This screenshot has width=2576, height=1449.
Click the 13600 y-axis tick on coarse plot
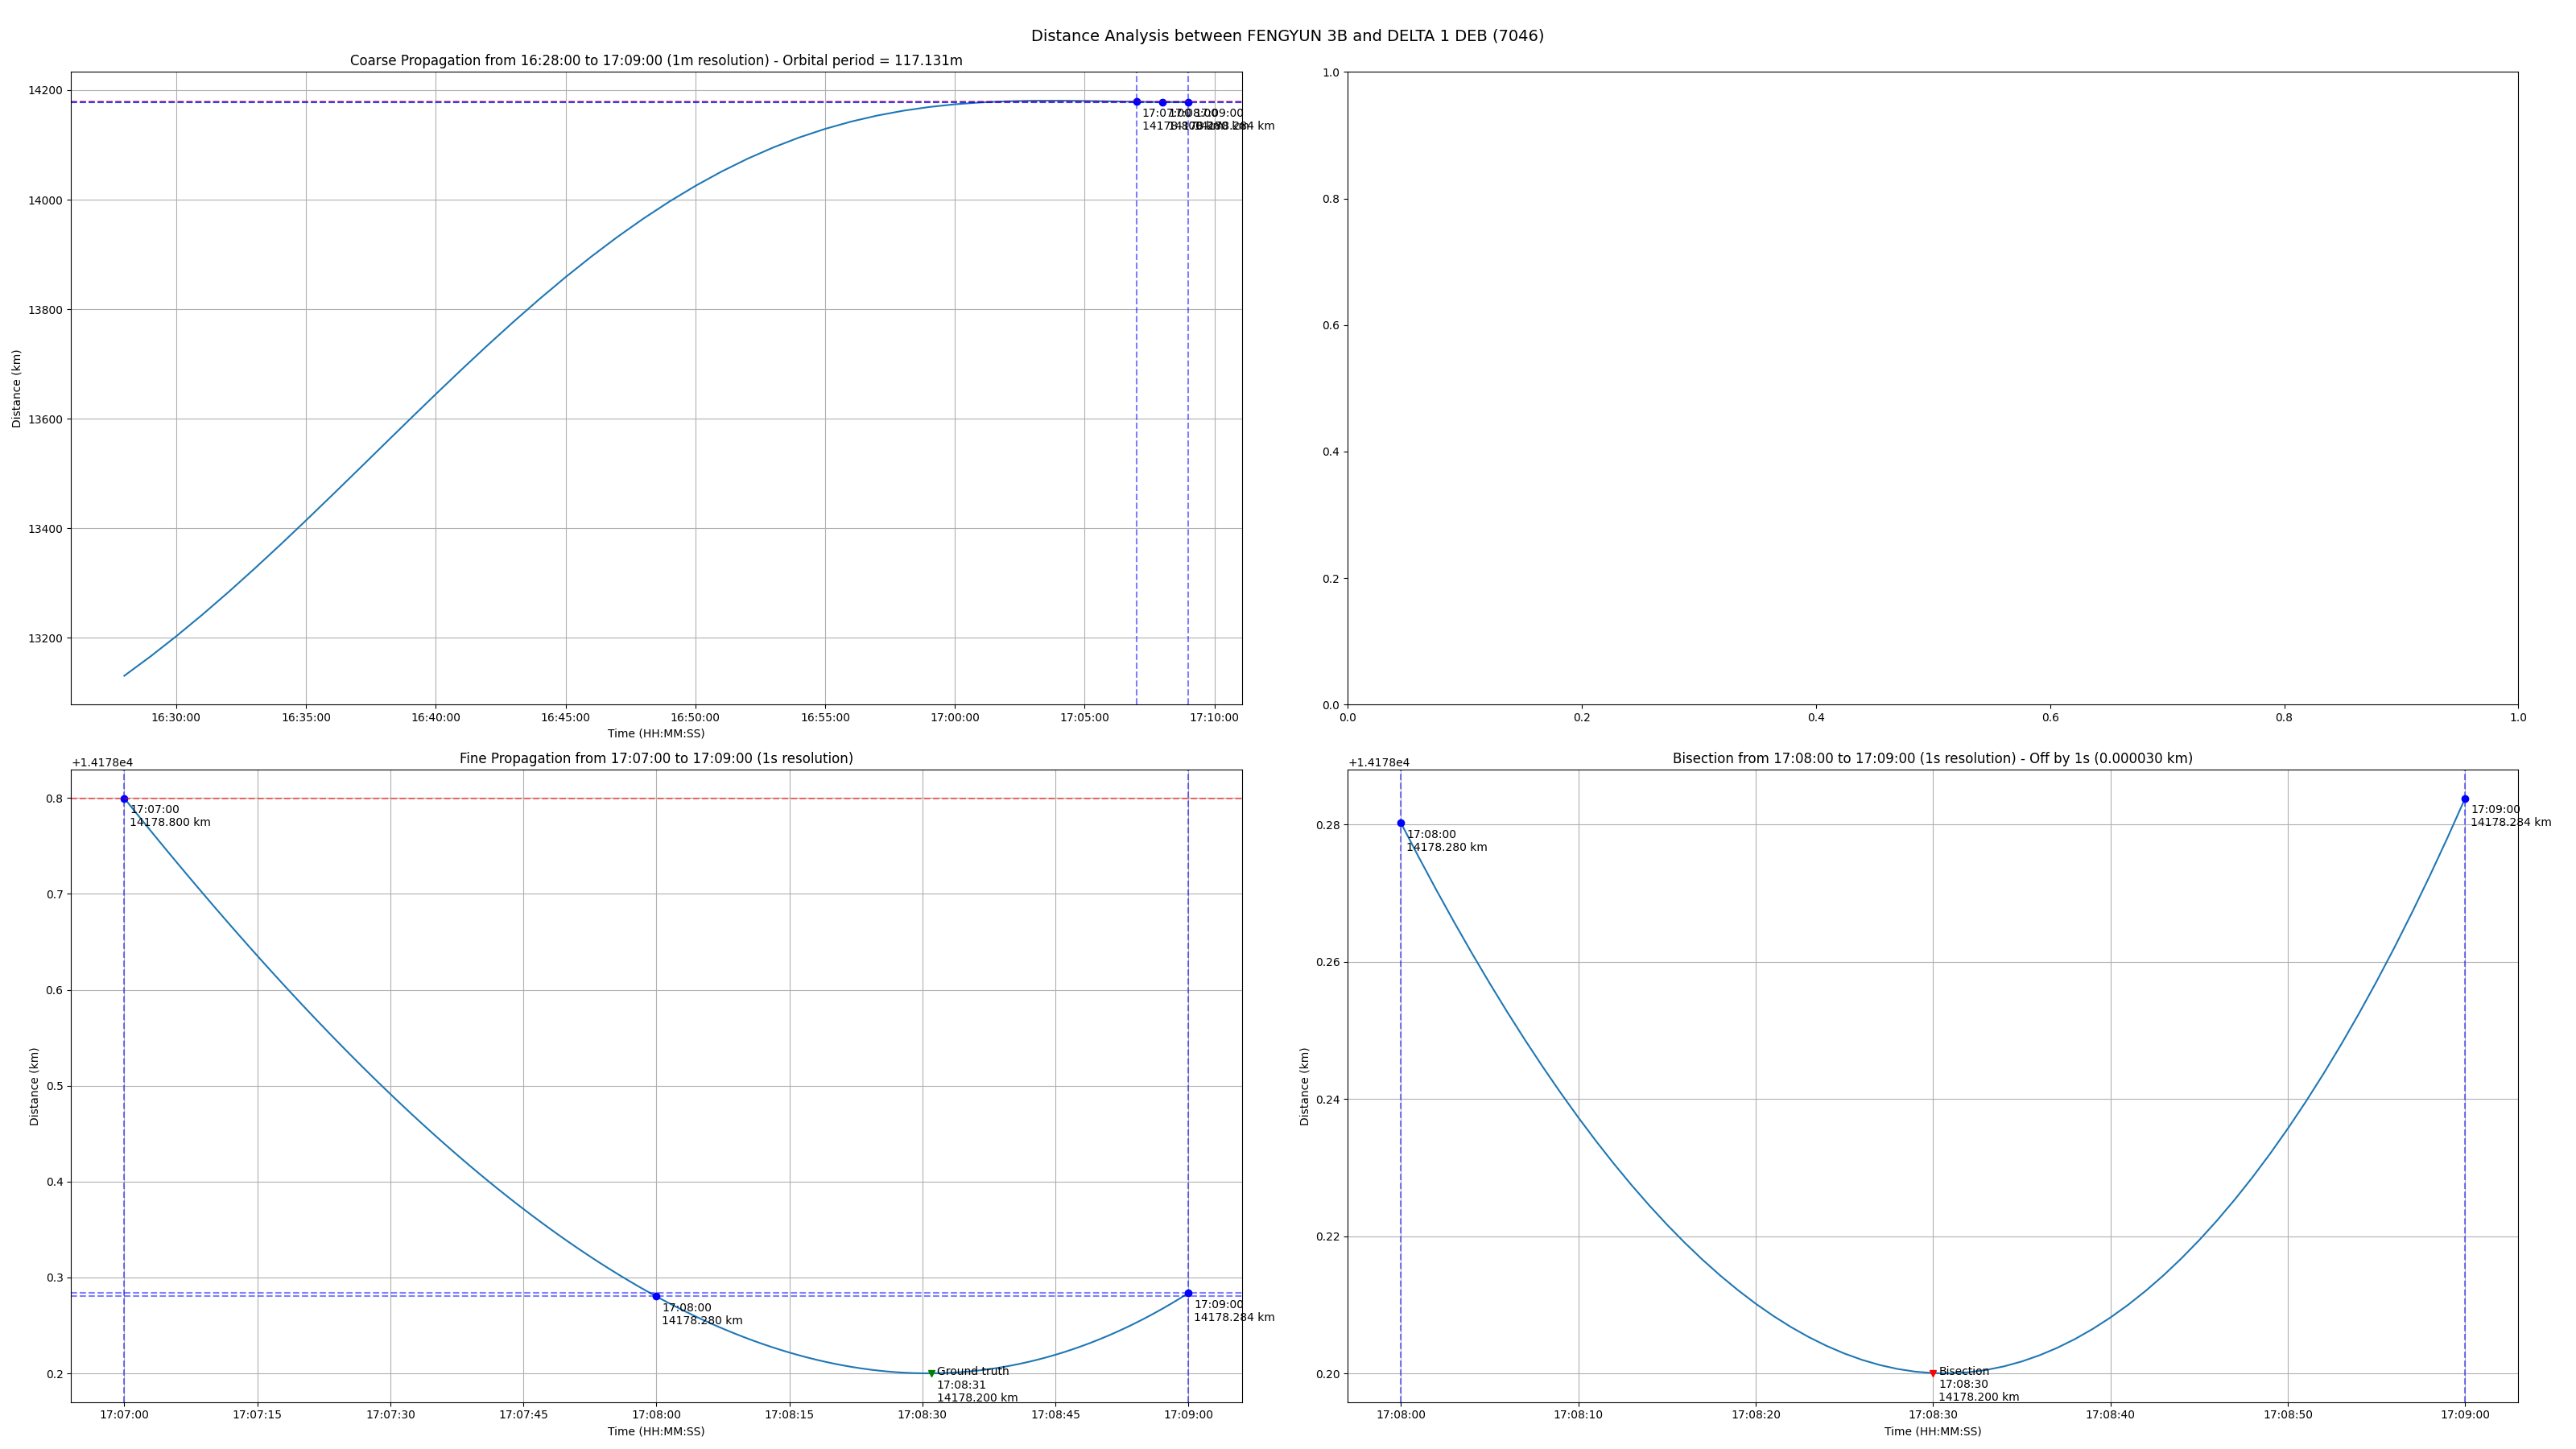click(x=44, y=419)
